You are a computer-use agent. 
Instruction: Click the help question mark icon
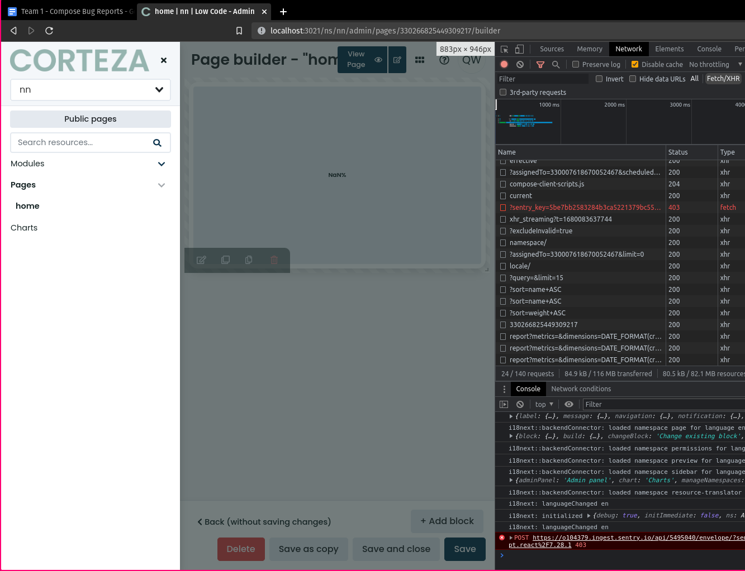[x=444, y=60]
